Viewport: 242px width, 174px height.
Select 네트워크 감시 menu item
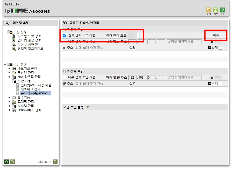[x=30, y=89]
